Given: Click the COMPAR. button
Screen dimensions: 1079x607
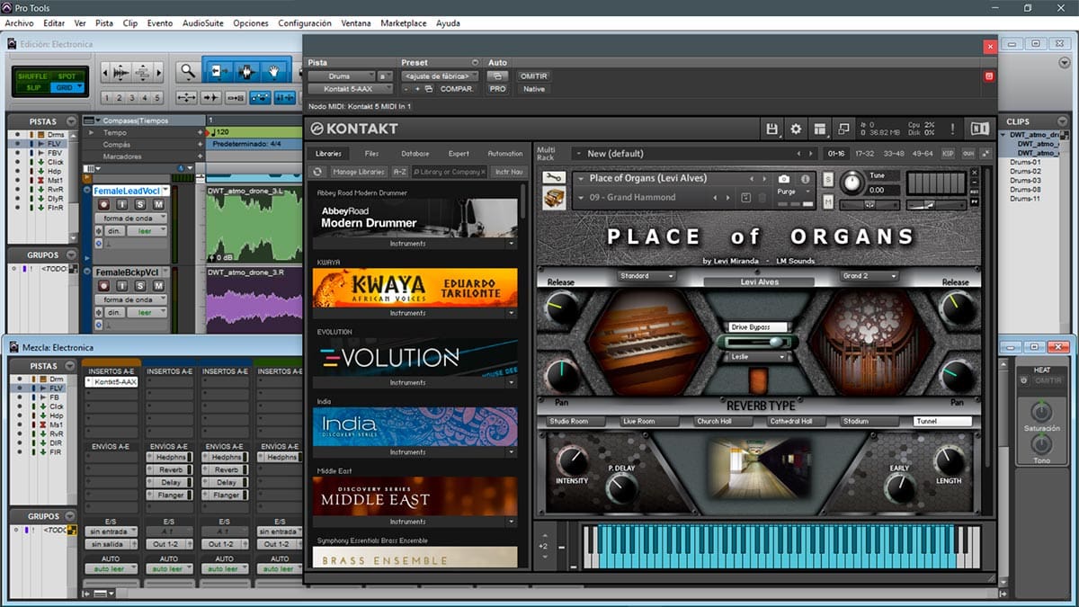Looking at the screenshot, I should [457, 89].
